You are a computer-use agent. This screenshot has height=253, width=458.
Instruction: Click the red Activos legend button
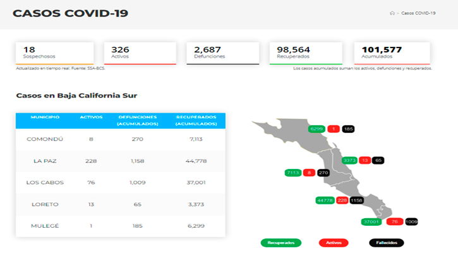pos(334,243)
